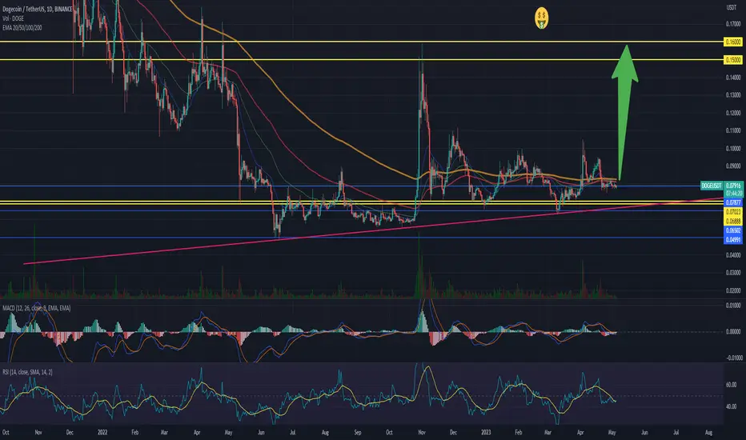Click the Sep label on time axis
The height and width of the screenshot is (440, 746).
(x=357, y=432)
